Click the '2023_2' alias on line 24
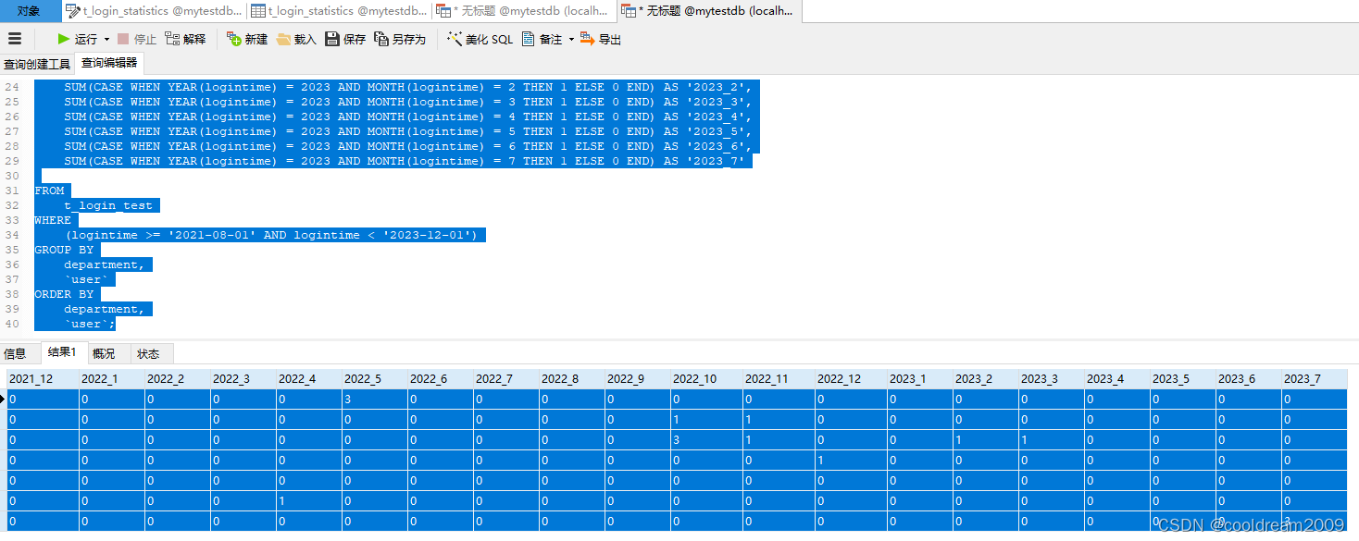The image size is (1359, 541). pos(716,87)
